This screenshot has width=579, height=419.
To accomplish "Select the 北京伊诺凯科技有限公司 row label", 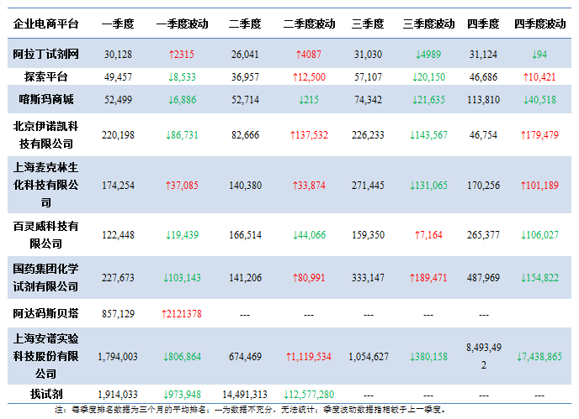I will pyautogui.click(x=46, y=134).
